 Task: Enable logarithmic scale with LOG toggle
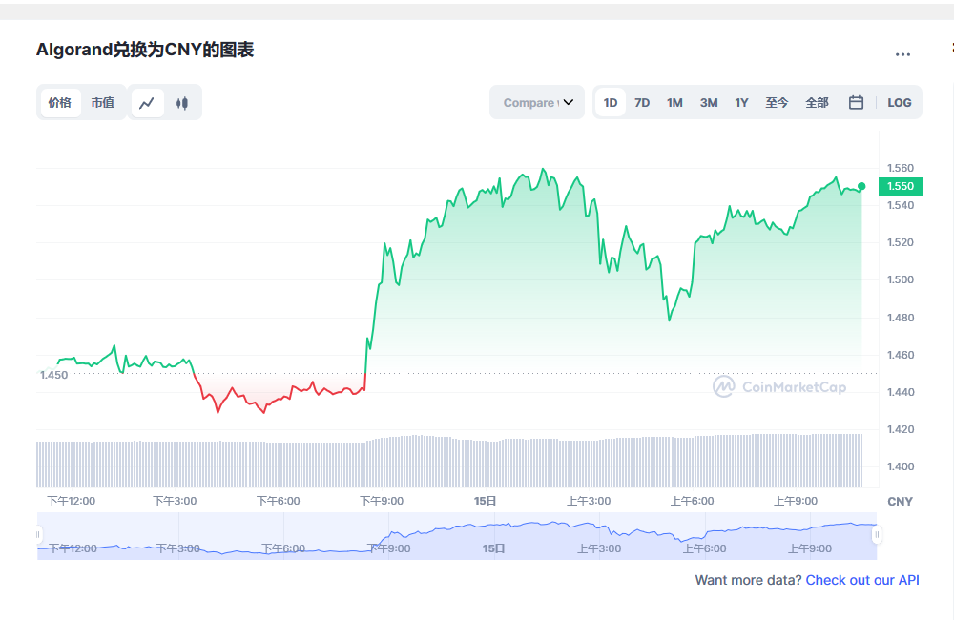click(899, 102)
